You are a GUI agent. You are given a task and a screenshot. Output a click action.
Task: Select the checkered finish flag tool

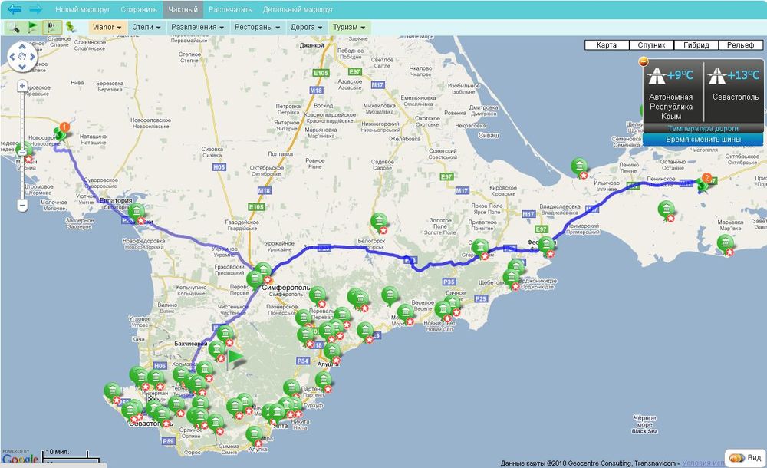point(53,27)
